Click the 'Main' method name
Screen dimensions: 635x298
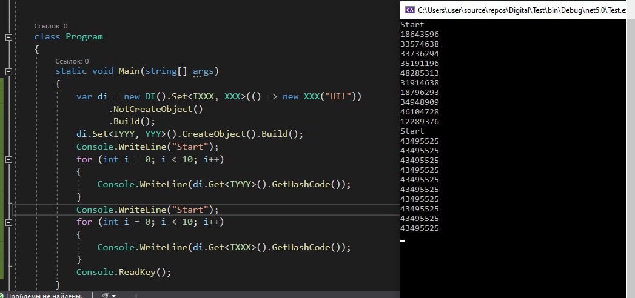coord(129,71)
